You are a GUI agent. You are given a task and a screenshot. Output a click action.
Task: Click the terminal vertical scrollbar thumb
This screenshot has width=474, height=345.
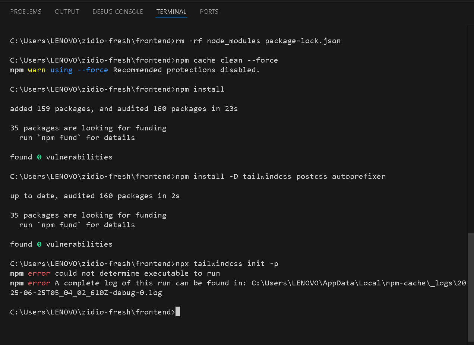471,287
